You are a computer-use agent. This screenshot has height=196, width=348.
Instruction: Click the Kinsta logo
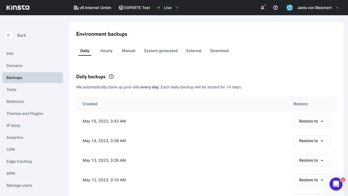[18, 7]
